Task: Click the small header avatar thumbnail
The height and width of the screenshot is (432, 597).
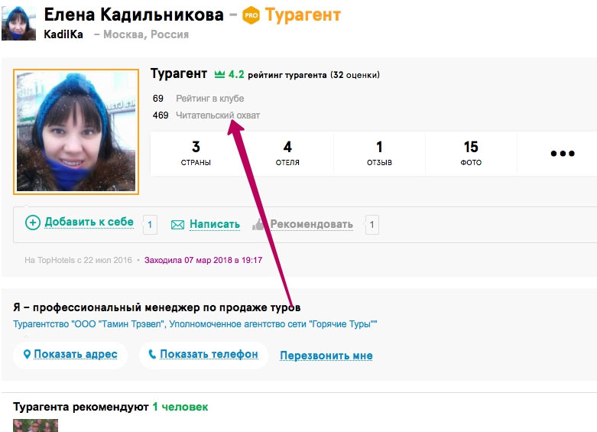Action: pyautogui.click(x=18, y=23)
